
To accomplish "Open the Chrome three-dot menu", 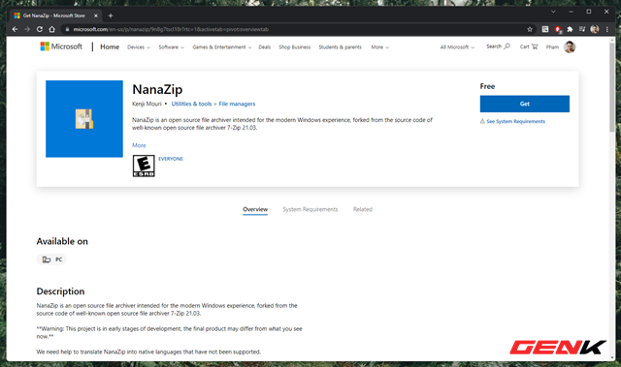I will pyautogui.click(x=606, y=29).
